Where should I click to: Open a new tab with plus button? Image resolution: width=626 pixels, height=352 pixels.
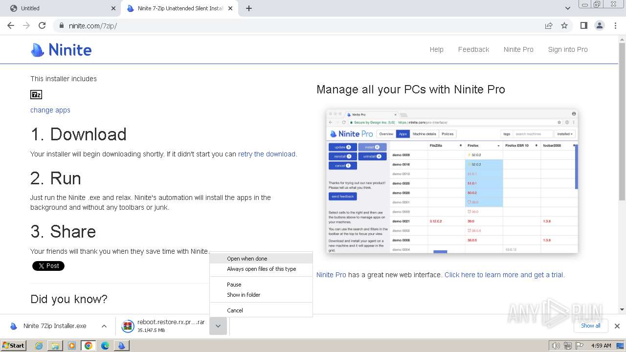click(249, 8)
